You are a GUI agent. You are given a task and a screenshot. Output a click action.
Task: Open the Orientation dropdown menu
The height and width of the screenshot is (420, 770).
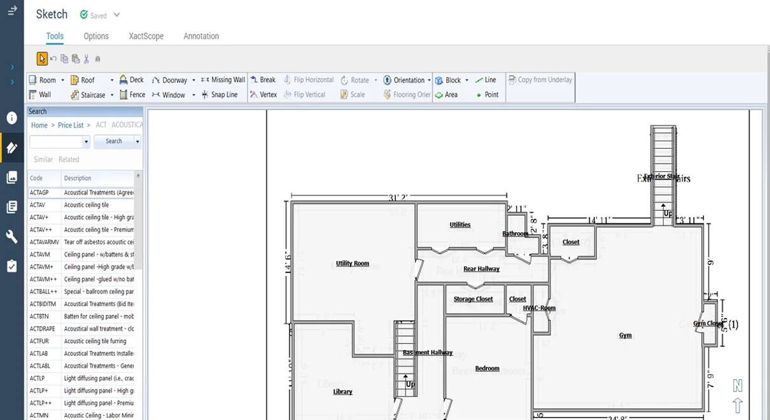pyautogui.click(x=429, y=81)
